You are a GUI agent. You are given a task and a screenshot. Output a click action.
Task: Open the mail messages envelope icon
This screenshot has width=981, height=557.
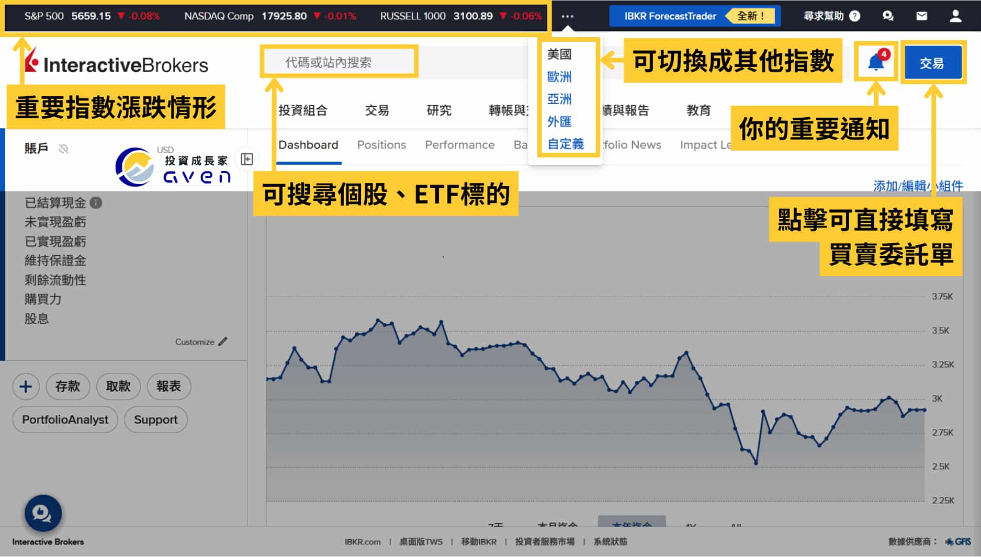(922, 16)
